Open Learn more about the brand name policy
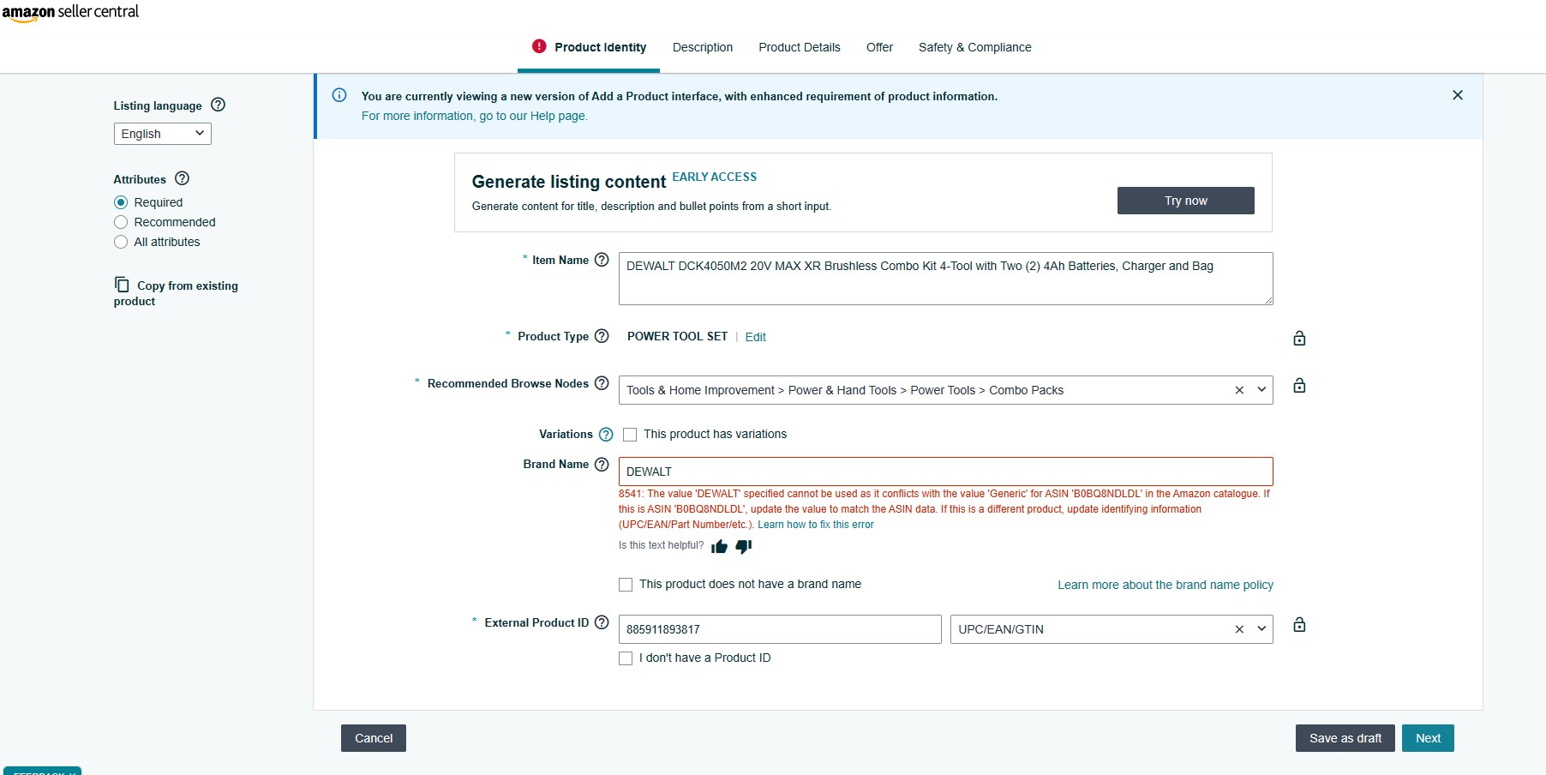1546x775 pixels. click(x=1165, y=585)
